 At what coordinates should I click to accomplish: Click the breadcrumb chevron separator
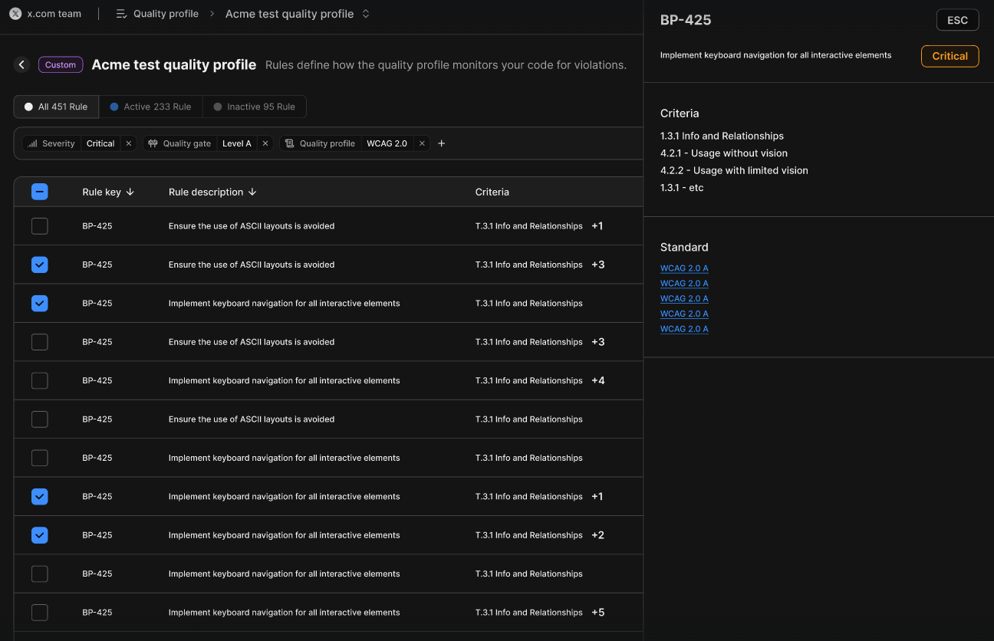[x=212, y=14]
